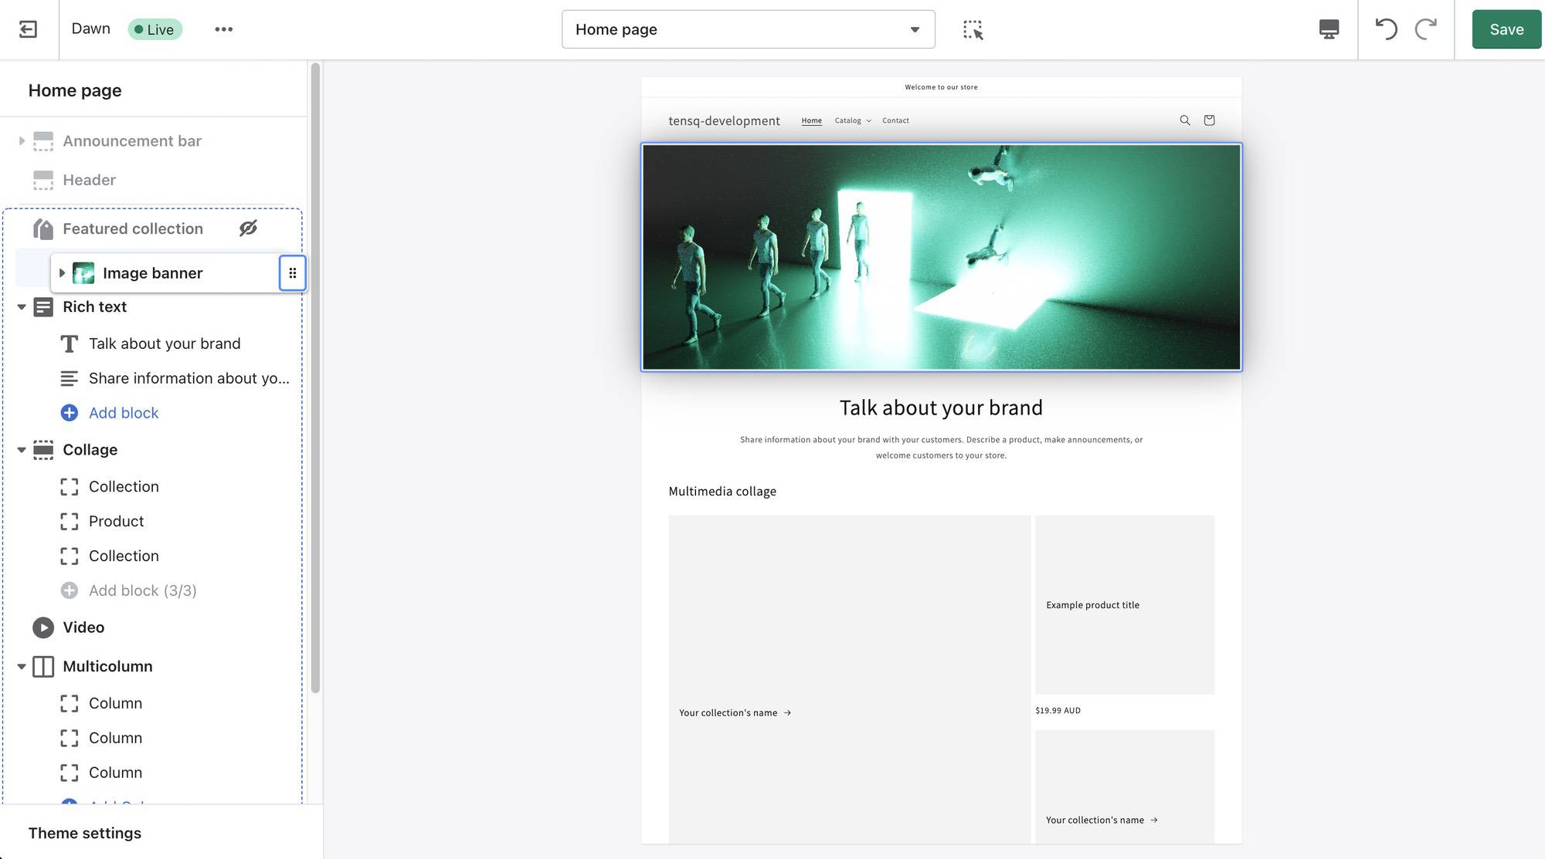Image resolution: width=1545 pixels, height=859 pixels.
Task: Expand the Image banner section
Action: [62, 273]
